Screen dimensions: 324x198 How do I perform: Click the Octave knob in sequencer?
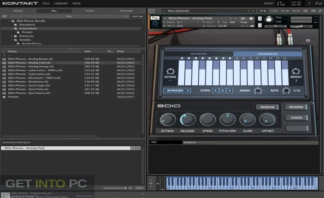(x=170, y=71)
